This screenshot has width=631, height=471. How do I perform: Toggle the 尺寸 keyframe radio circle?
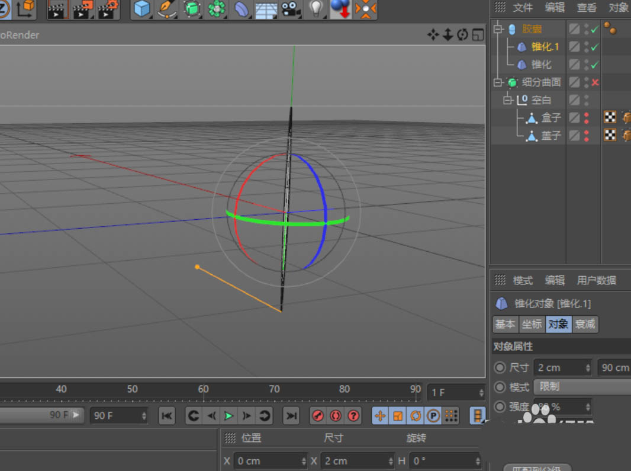(500, 368)
